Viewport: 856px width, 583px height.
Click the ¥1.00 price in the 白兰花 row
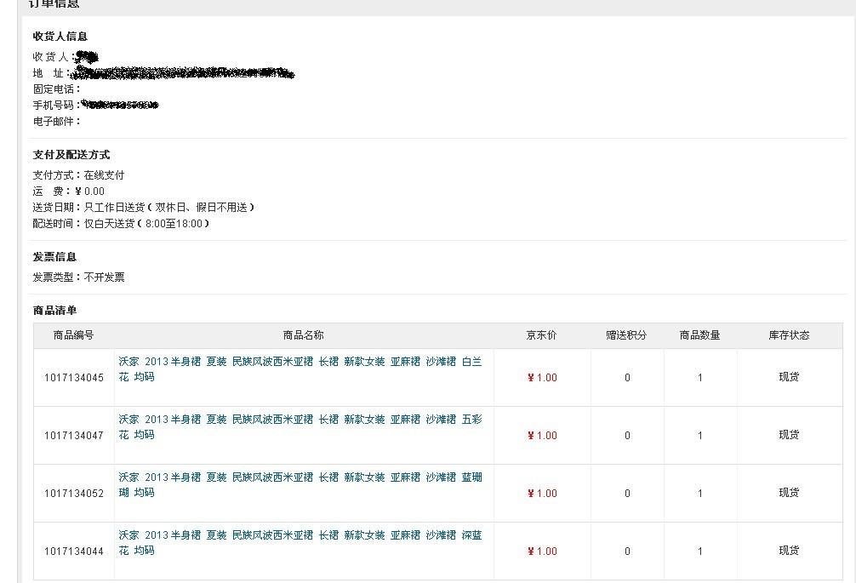coord(542,378)
